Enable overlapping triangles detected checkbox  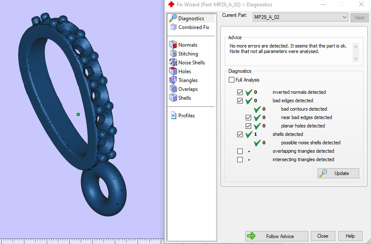[240, 151]
